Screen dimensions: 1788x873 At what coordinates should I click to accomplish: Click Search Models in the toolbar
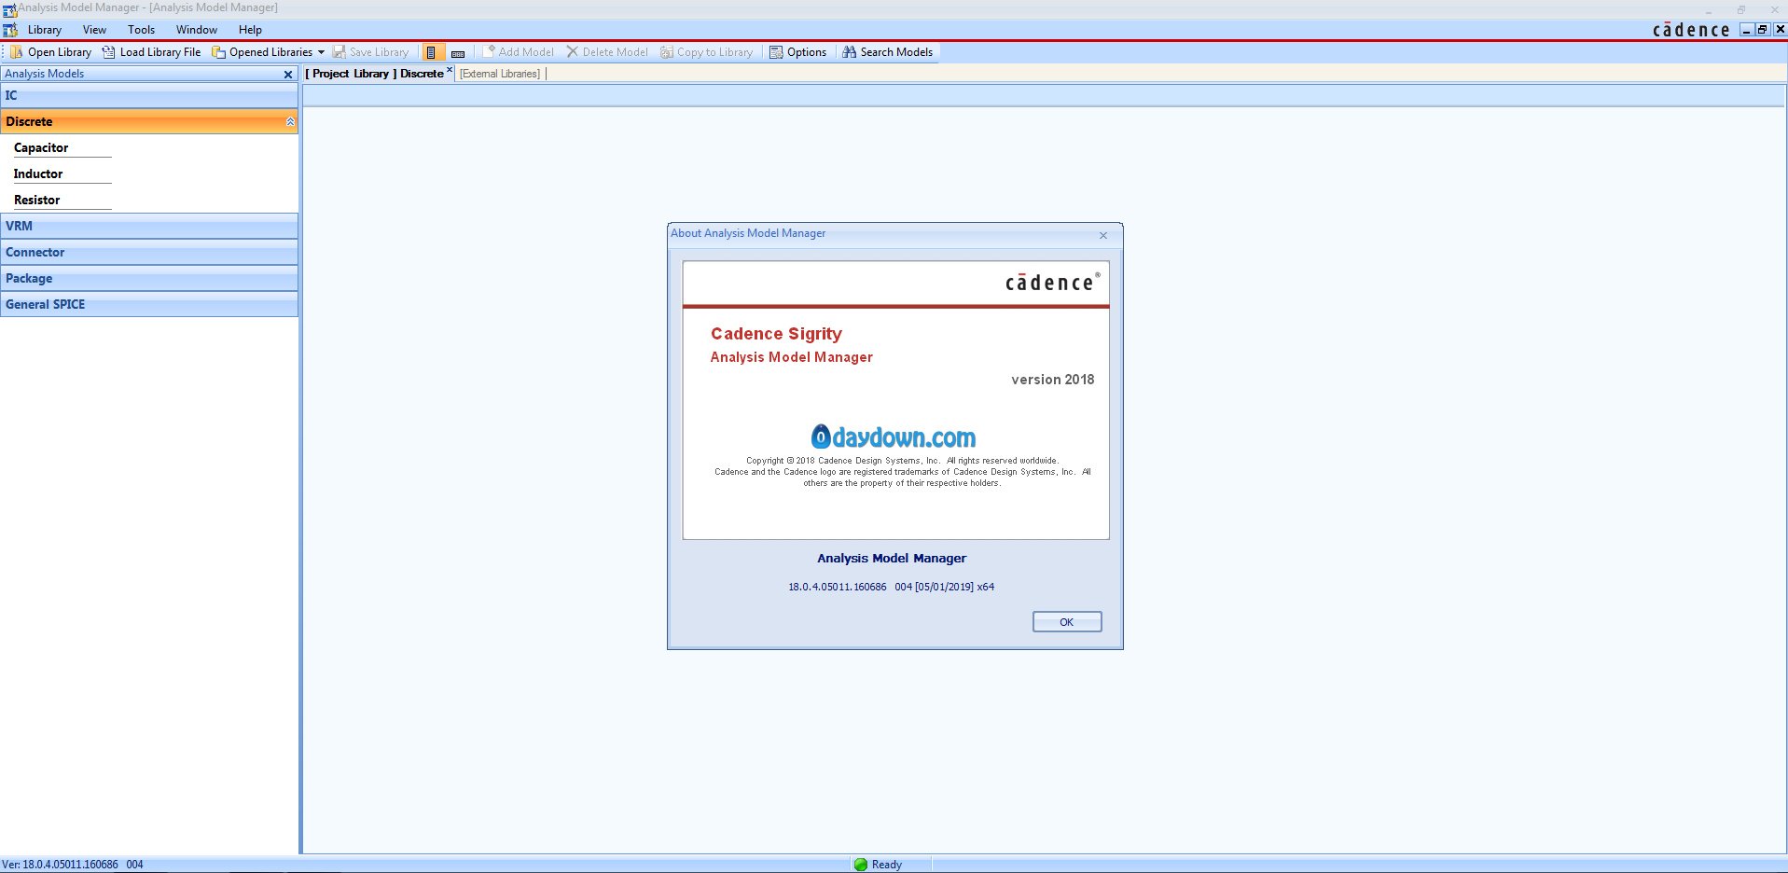point(887,52)
